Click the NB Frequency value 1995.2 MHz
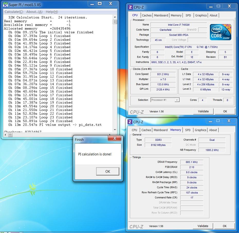 click(212, 150)
